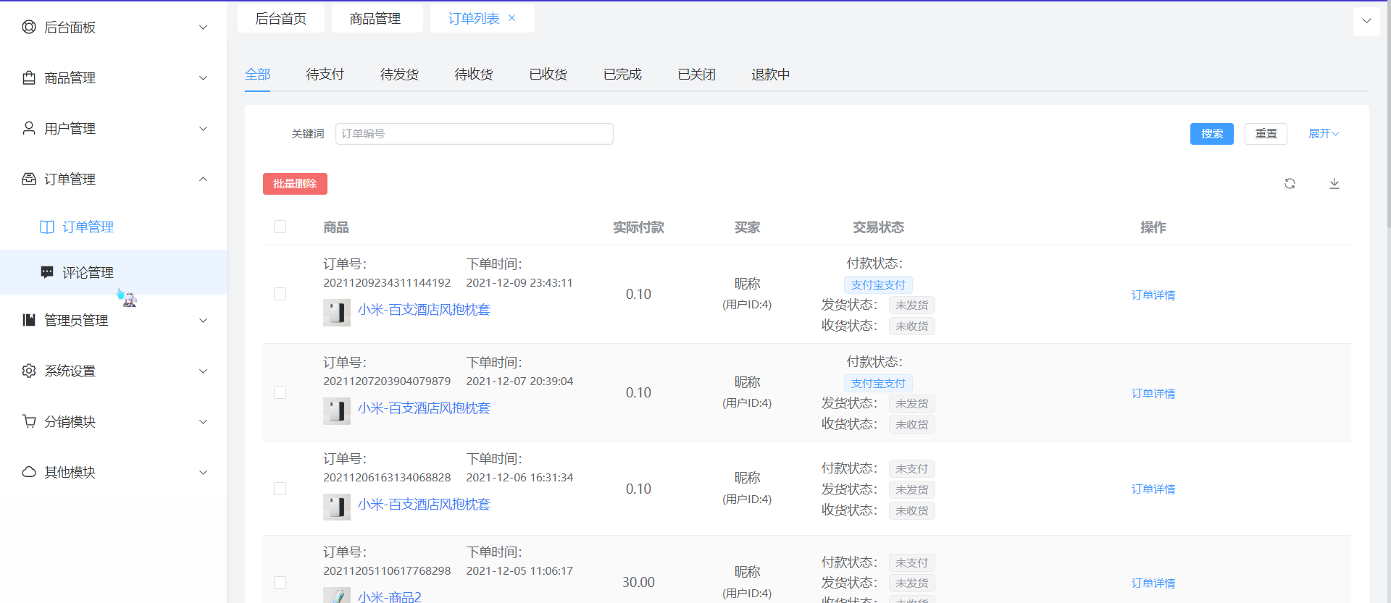Screen dimensions: 1391x603
Task: Collapse the 订单管理 sidebar chevron
Action: click(204, 179)
